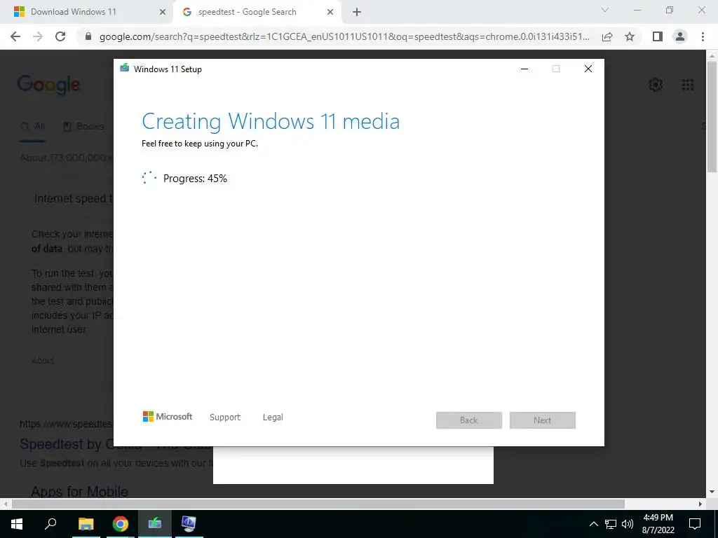Click the Next button in setup

543,420
